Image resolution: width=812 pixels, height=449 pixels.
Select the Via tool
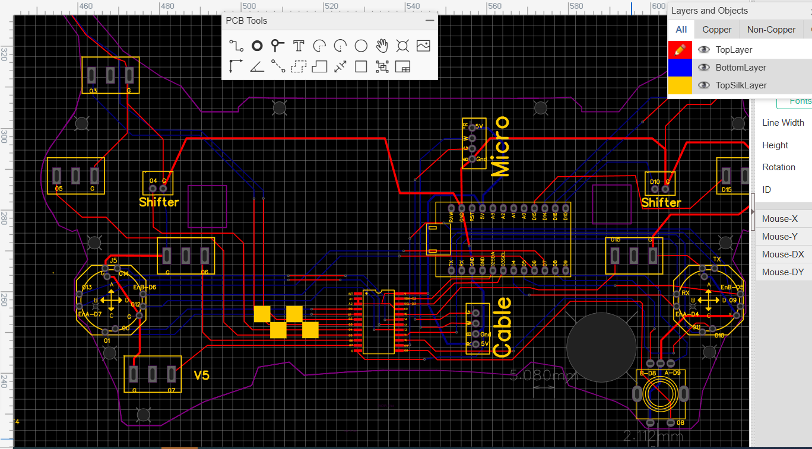click(278, 46)
